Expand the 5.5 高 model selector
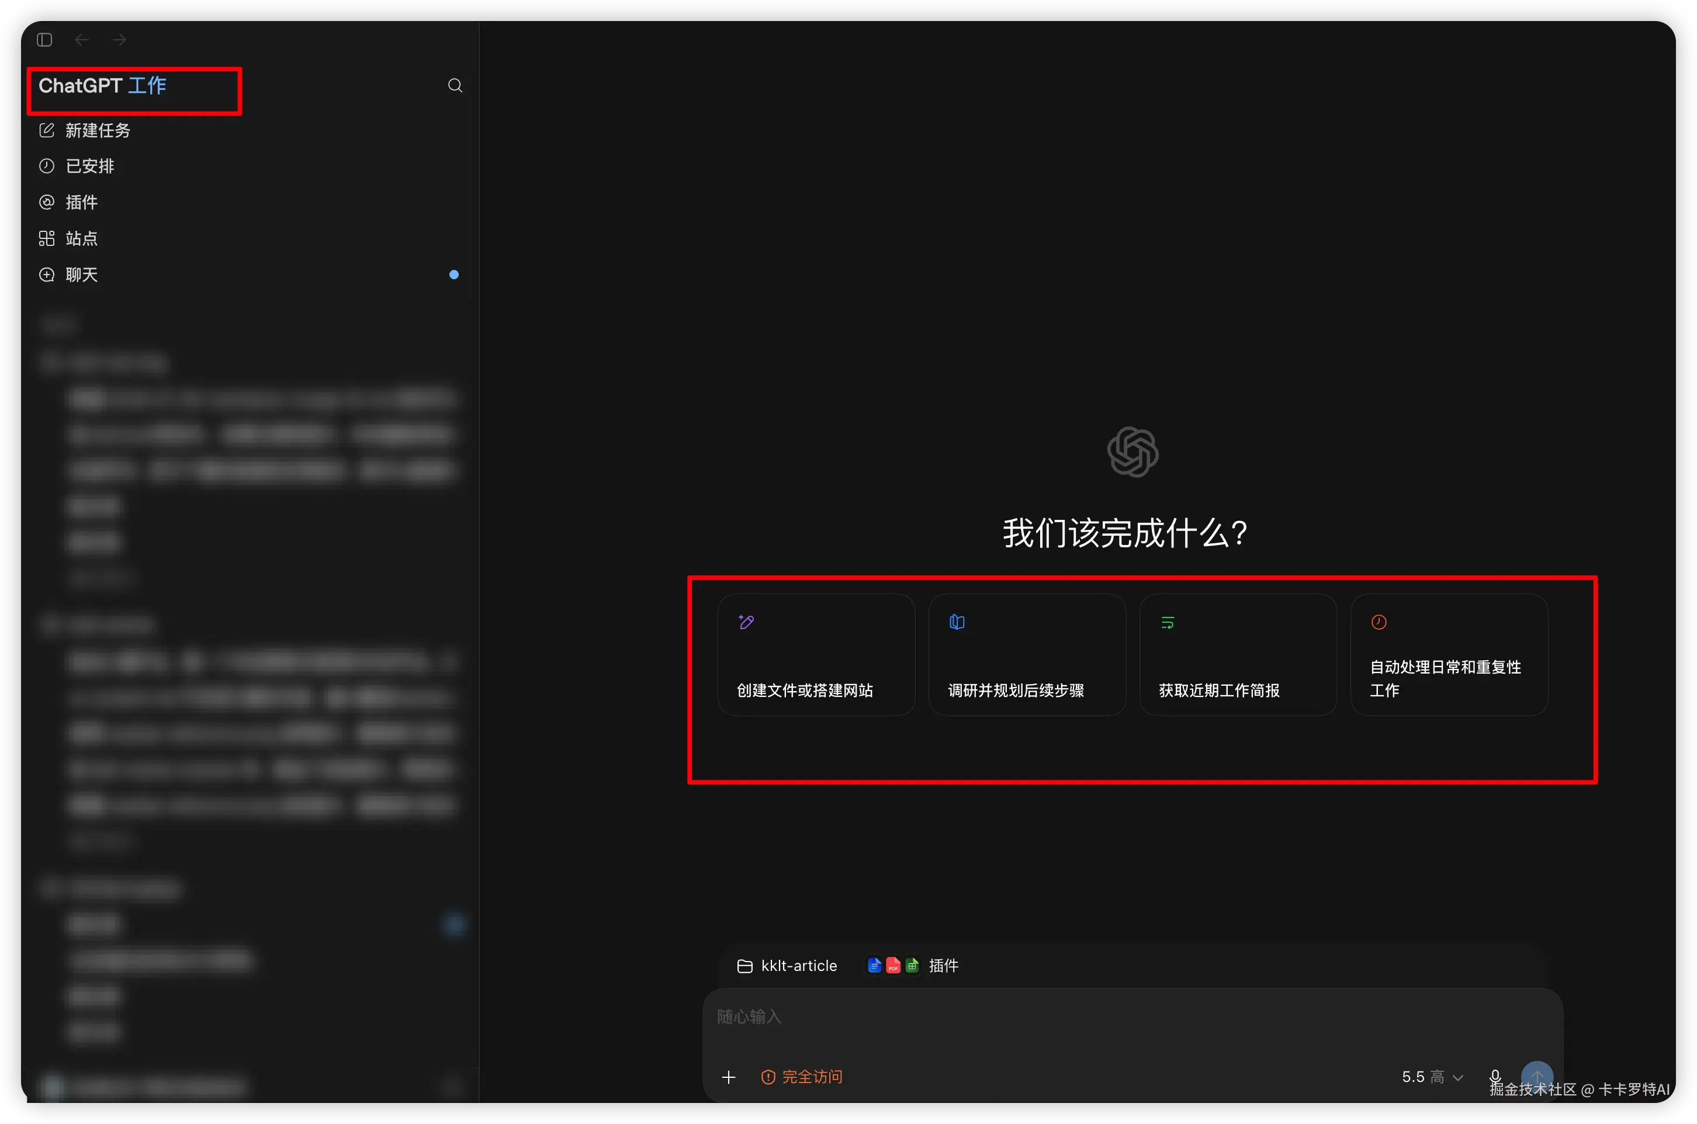 coord(1432,1077)
